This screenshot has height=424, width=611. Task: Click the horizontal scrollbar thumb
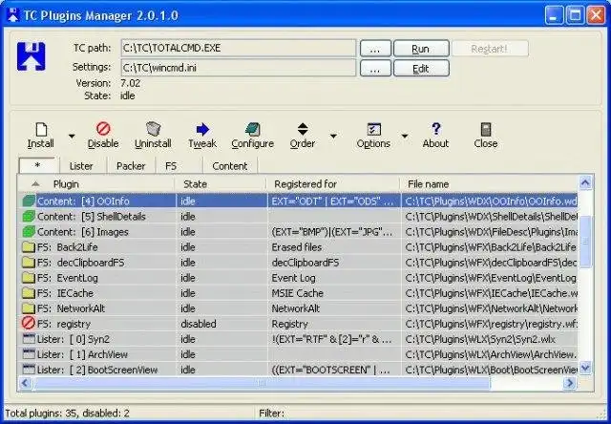(x=262, y=383)
